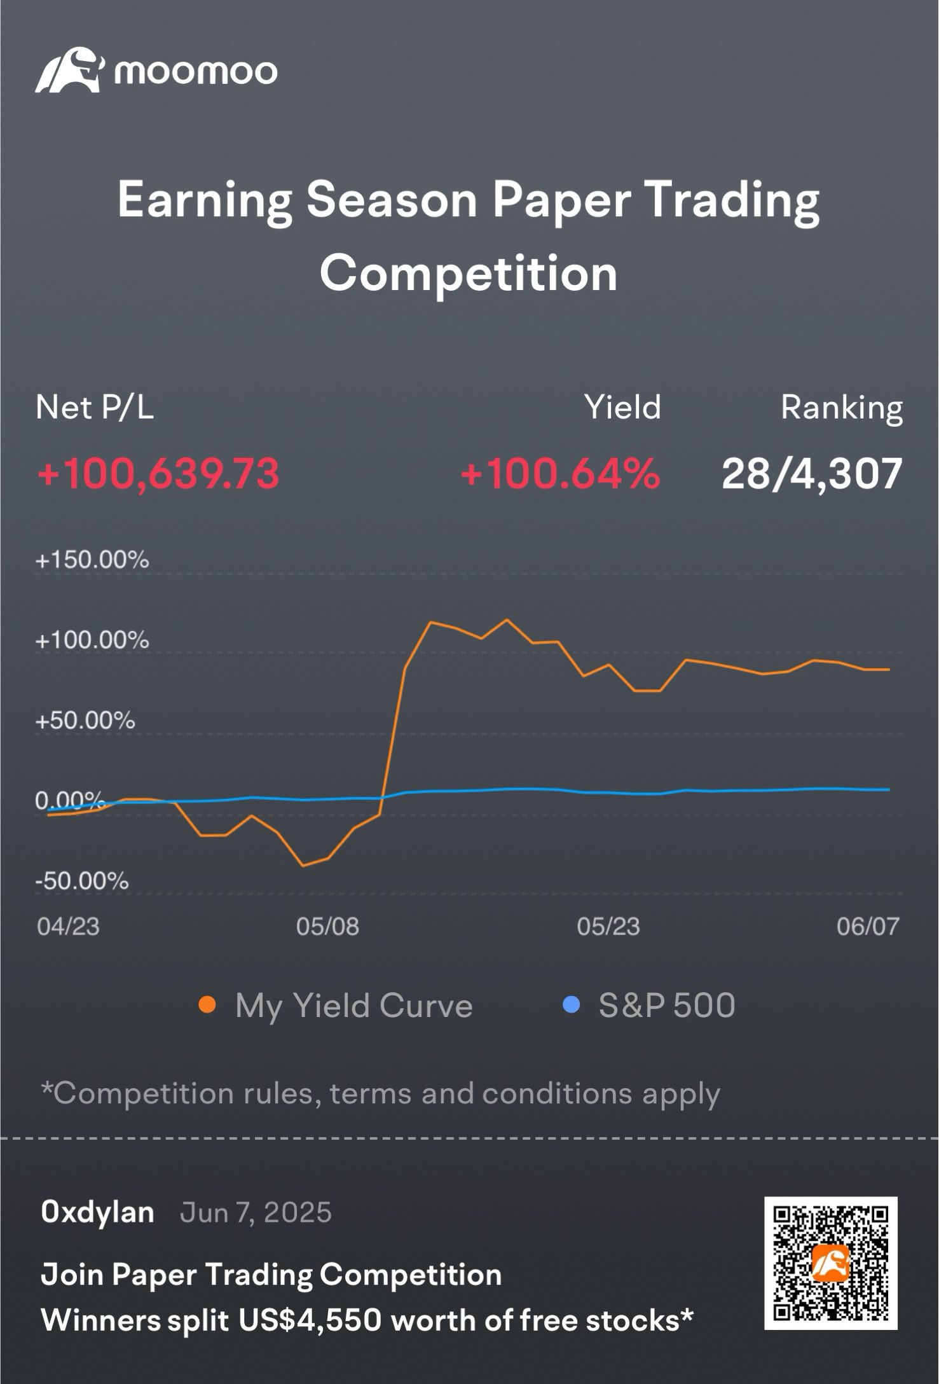Select the blue S&P 500 legend dot
Viewport: 939px width, 1384px height.
(571, 1006)
